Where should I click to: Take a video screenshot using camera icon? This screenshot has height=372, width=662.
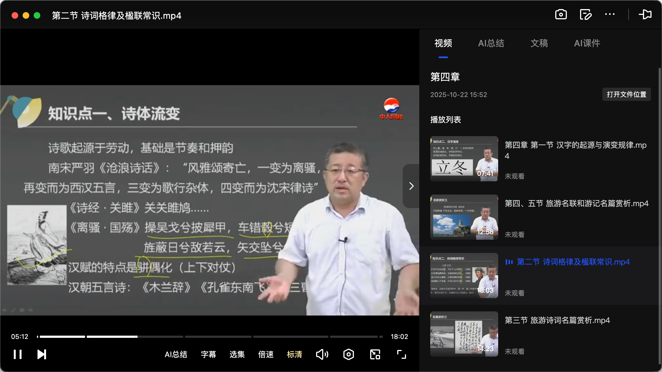point(561,15)
